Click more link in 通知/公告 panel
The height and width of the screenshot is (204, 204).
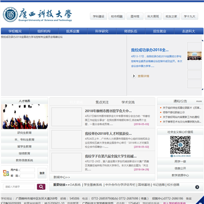(x=199, y=101)
